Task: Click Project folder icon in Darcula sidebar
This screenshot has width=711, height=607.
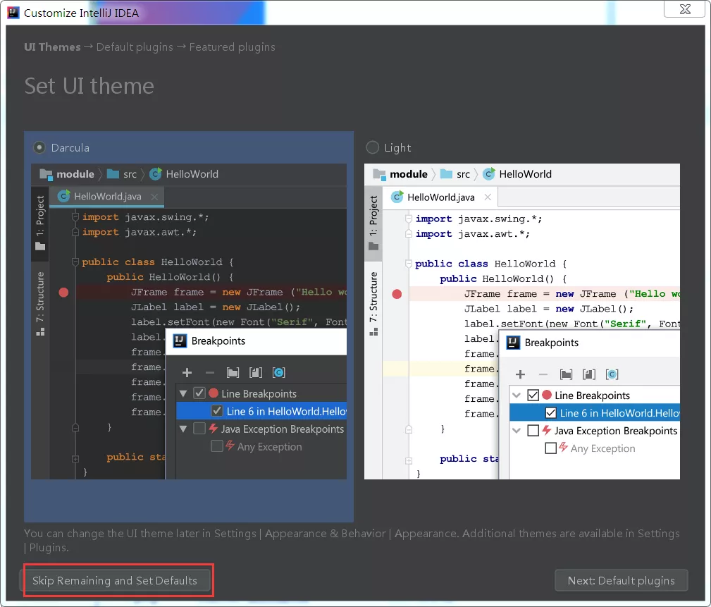Action: (x=40, y=246)
